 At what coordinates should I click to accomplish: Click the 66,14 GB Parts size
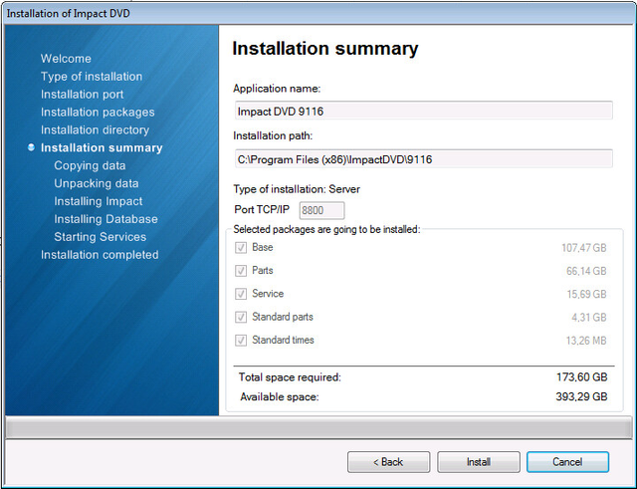(x=586, y=271)
